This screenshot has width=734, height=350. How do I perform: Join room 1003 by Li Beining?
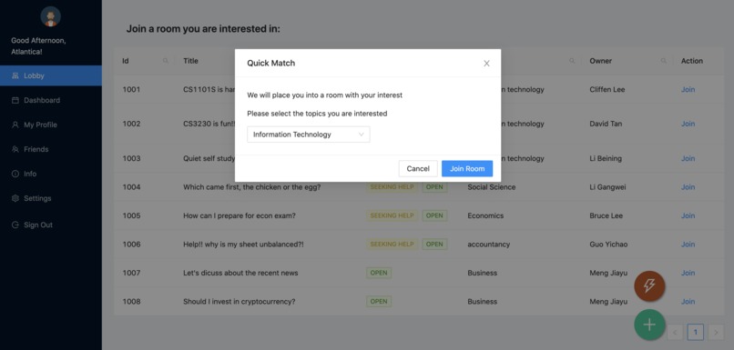[688, 158]
